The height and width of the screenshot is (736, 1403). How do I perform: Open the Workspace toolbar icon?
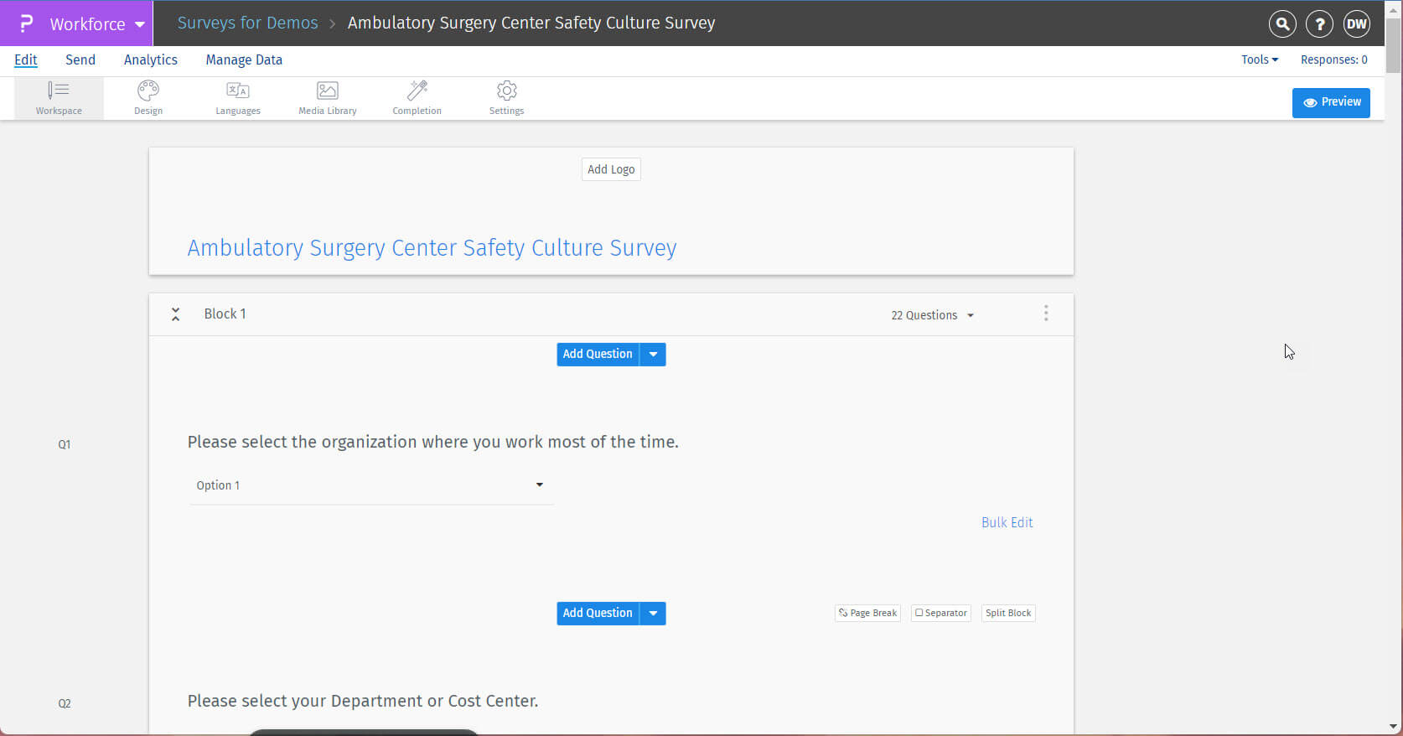[x=59, y=98]
